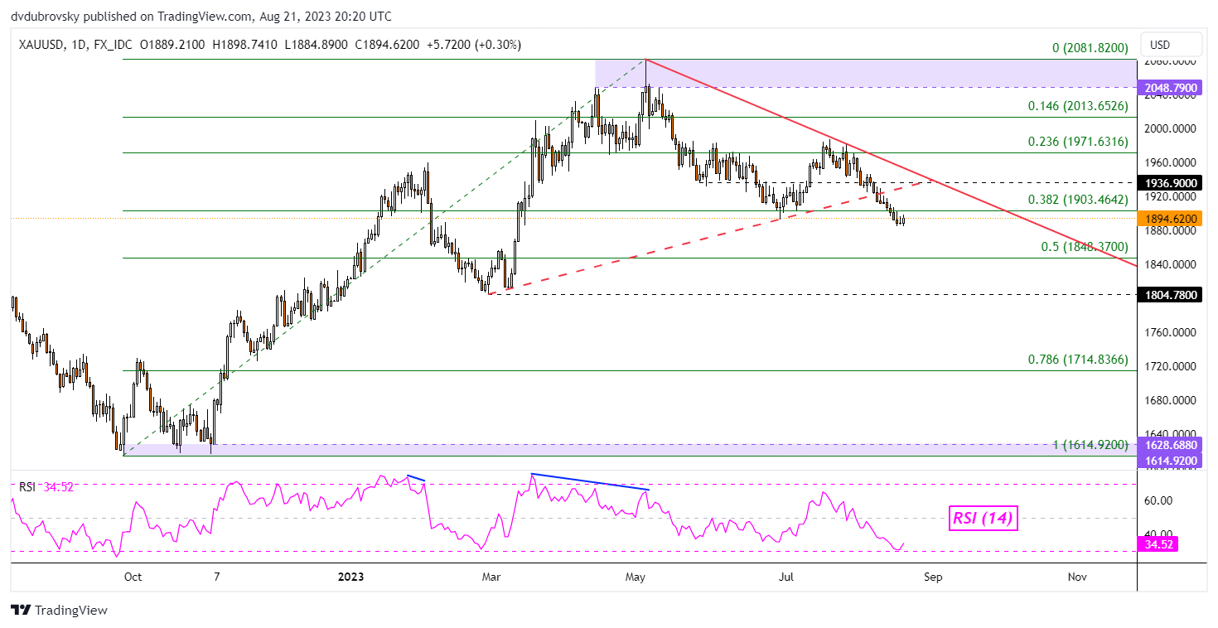Click the RSI (14) annotation box
The image size is (1218, 628).
pyautogui.click(x=983, y=519)
